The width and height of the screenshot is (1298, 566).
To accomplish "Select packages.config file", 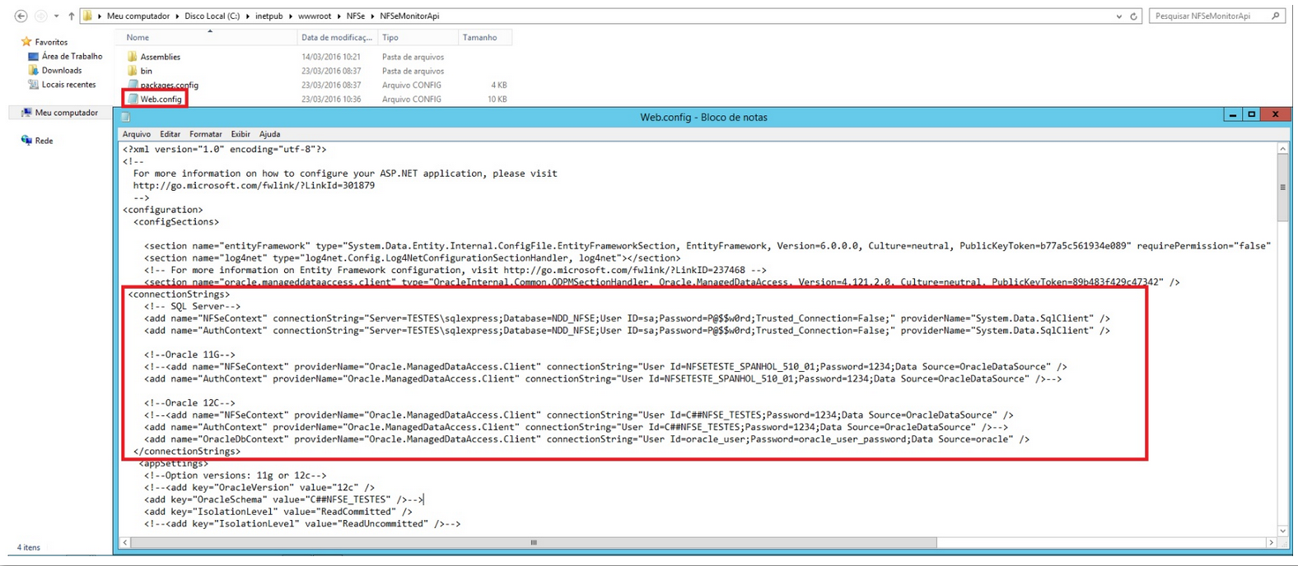I will (169, 85).
